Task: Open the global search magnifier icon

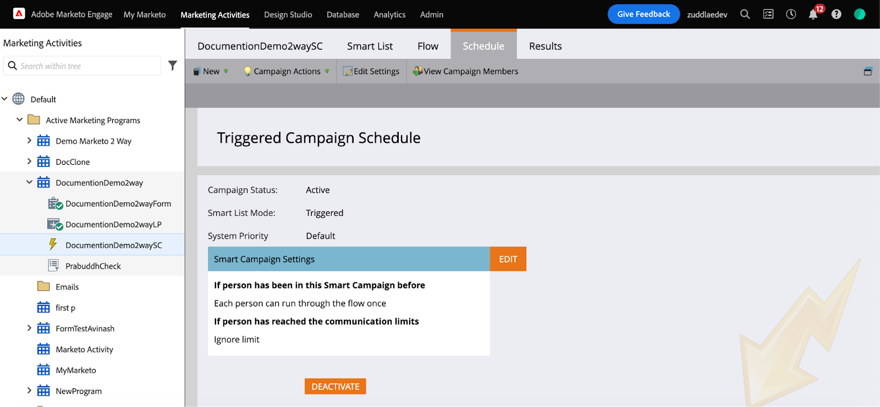Action: [x=745, y=14]
